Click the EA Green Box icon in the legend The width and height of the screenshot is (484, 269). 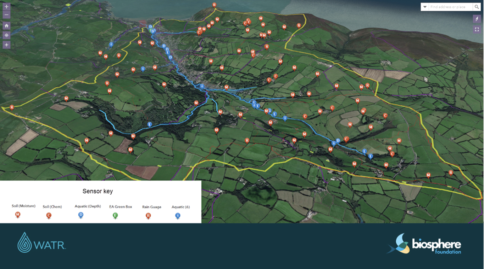115,215
